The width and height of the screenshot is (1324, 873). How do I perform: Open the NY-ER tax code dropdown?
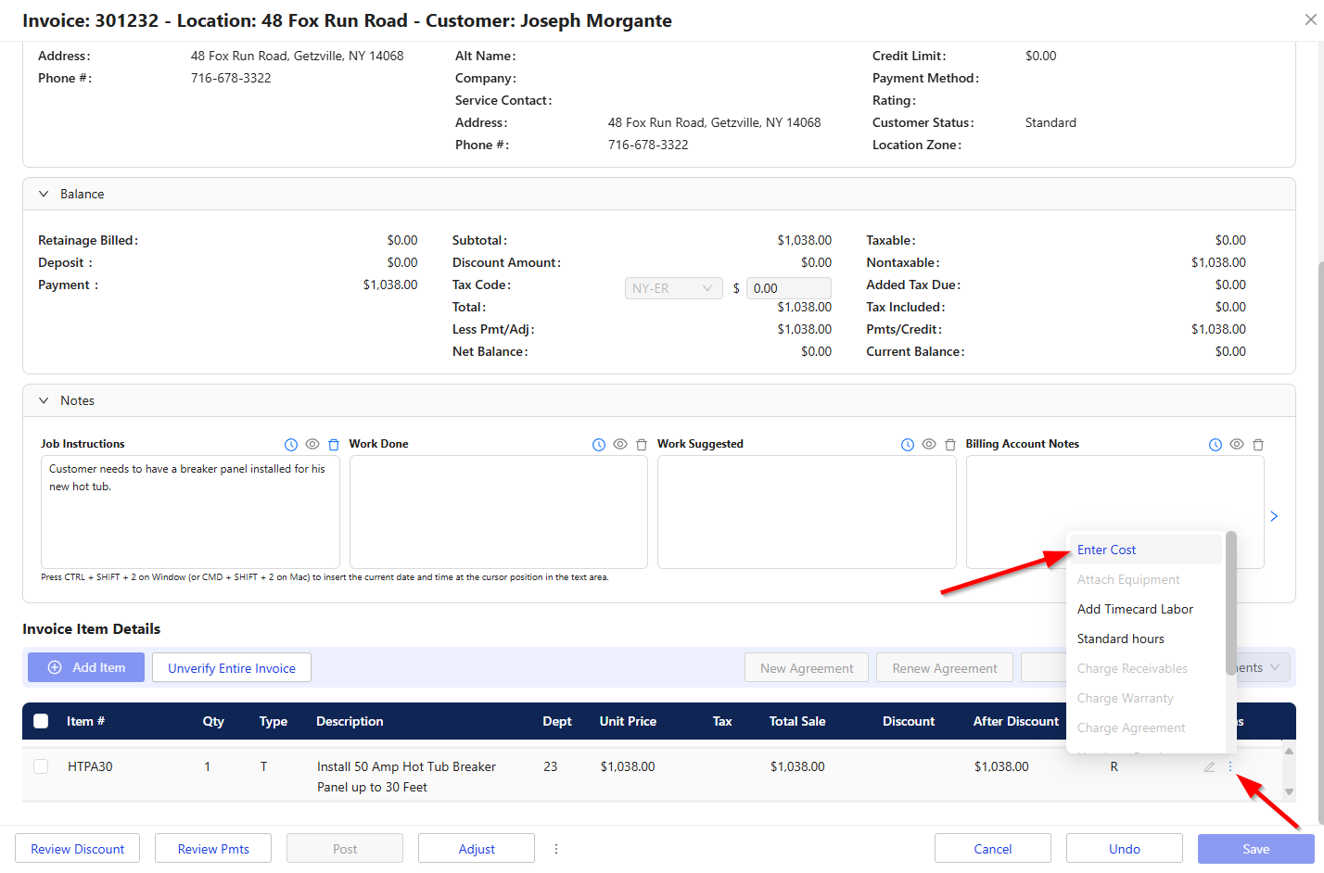[673, 288]
